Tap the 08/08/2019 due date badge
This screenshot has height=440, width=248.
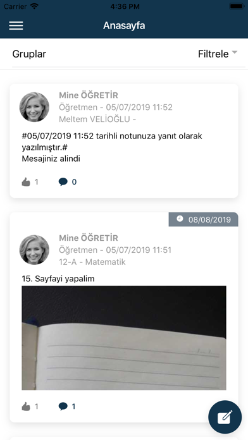click(x=203, y=219)
